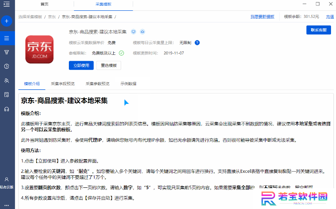The width and height of the screenshot is (336, 209).
Task: Switch to the 首页 tab
Action: click(x=44, y=4)
